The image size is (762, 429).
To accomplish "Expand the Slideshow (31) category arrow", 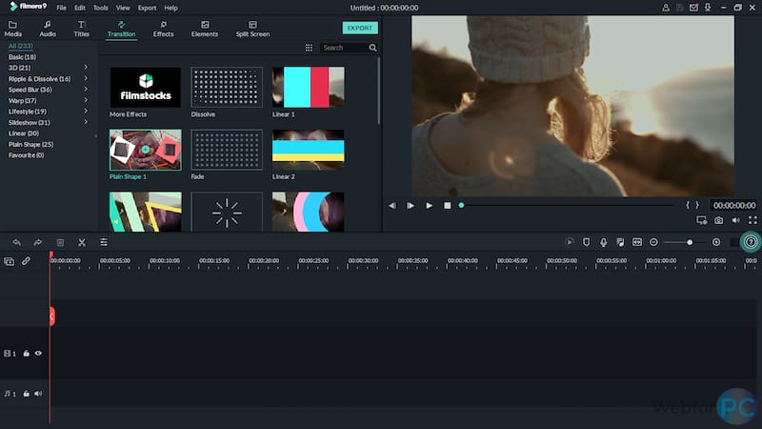I will (x=86, y=122).
